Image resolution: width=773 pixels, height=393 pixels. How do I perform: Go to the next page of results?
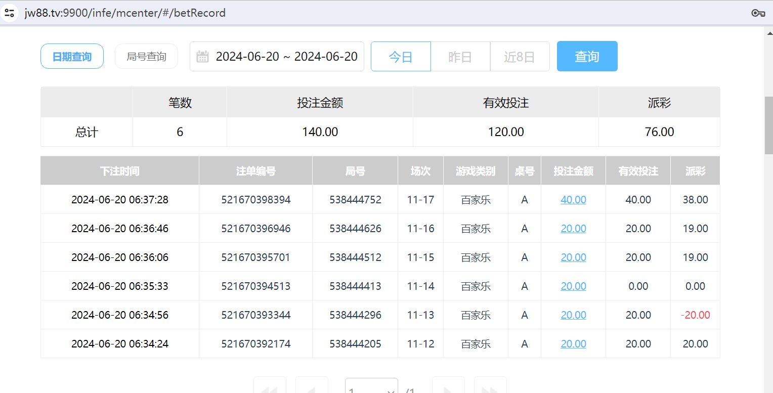pos(448,387)
